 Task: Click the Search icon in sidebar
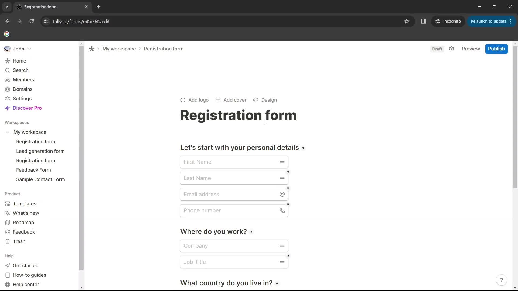click(7, 70)
